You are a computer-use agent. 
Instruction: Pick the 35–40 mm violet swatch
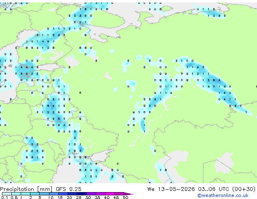coord(101,194)
